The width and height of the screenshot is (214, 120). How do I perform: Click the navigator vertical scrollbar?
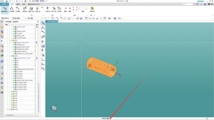point(38,98)
